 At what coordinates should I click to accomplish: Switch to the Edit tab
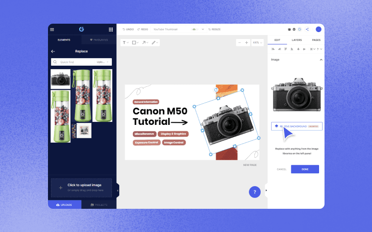coord(278,40)
